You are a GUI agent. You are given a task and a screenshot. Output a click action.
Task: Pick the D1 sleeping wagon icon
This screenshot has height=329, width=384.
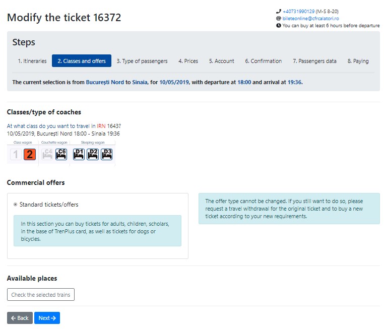[x=79, y=155]
